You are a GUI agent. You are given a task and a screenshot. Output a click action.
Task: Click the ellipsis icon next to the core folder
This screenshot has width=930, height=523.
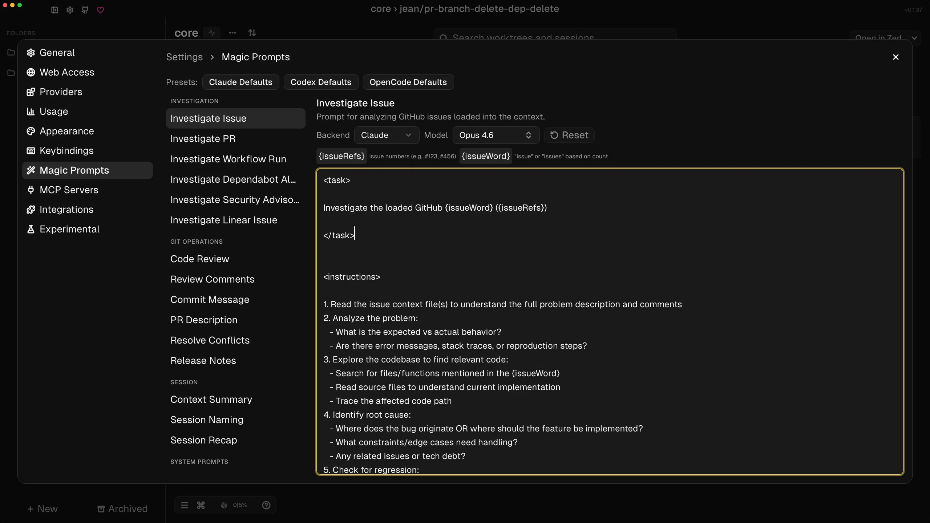232,33
